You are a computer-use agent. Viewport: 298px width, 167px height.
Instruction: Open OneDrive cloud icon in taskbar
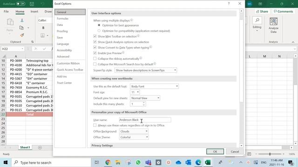click(x=178, y=162)
